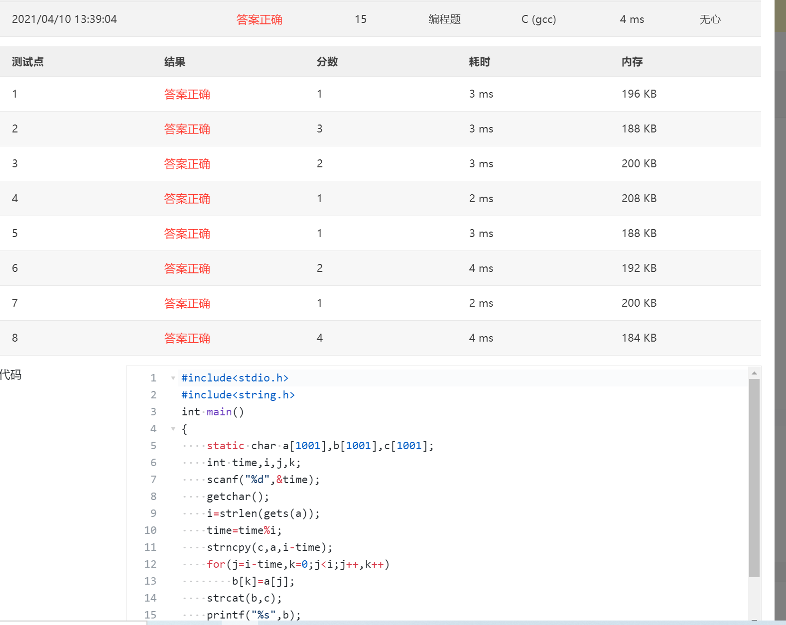Screen dimensions: 786x625
Task: Click test point 3's 200 KB memory
Action: tap(639, 164)
